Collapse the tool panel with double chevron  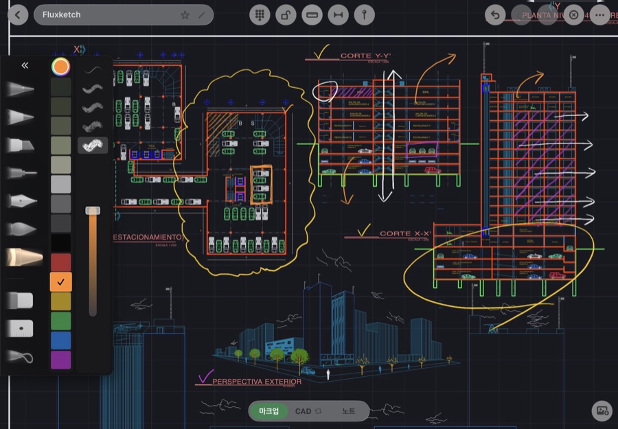[x=25, y=65]
